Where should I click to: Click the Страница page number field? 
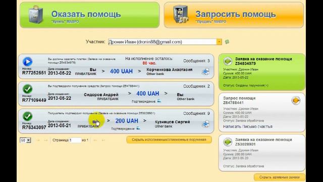click(x=75, y=140)
